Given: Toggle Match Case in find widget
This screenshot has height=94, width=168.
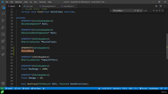Looking at the screenshot, I should [x=135, y=11].
